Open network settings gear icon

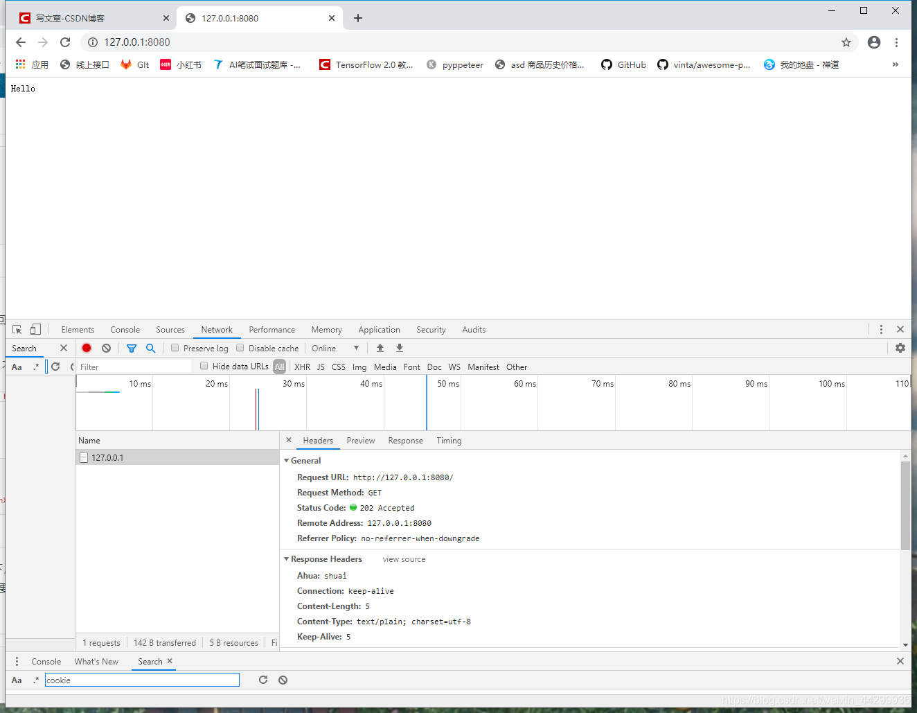coord(900,348)
